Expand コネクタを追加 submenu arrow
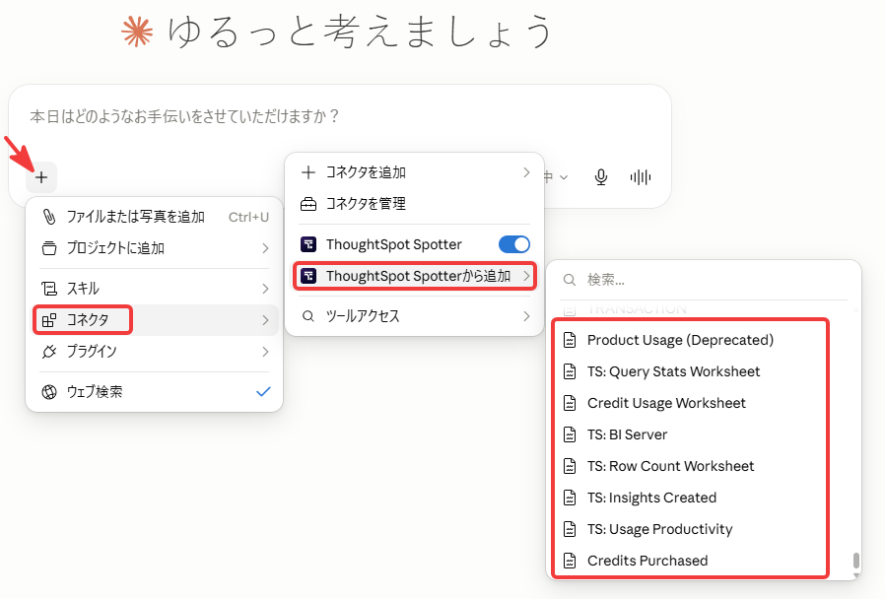 (526, 172)
